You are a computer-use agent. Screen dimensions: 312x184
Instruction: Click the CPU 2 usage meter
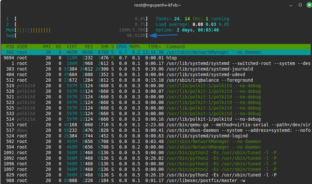tap(77, 25)
